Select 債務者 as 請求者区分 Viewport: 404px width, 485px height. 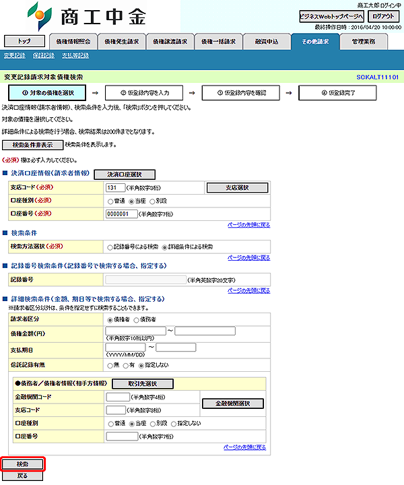136,320
